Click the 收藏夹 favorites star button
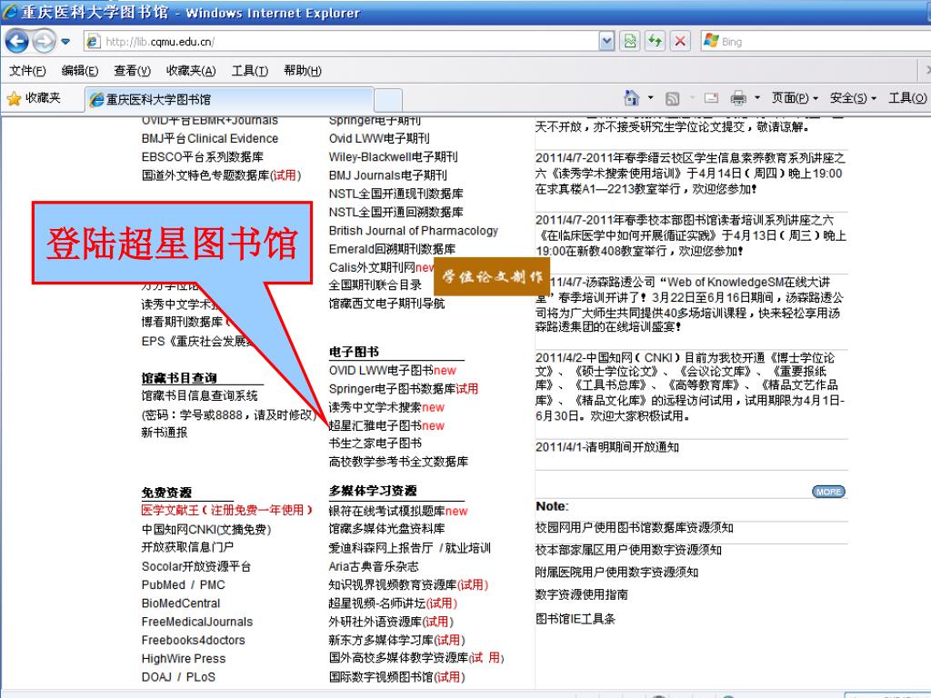 point(35,98)
